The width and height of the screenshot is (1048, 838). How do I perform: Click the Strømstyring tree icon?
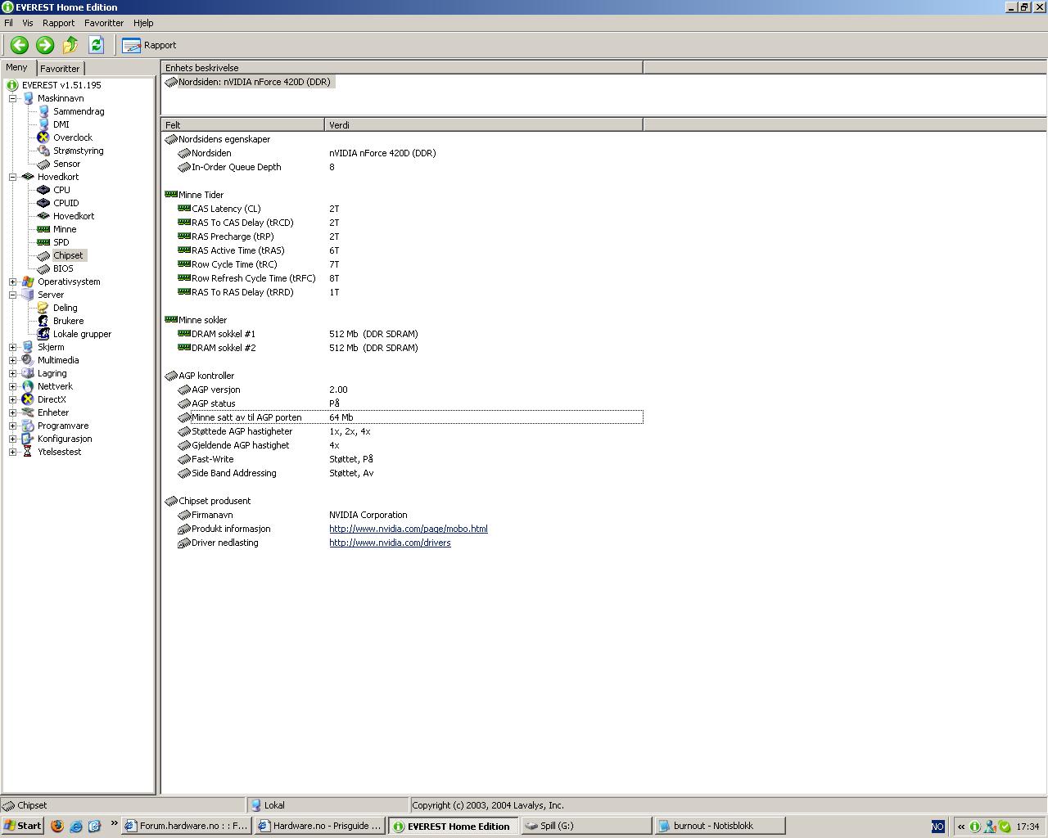coord(43,151)
